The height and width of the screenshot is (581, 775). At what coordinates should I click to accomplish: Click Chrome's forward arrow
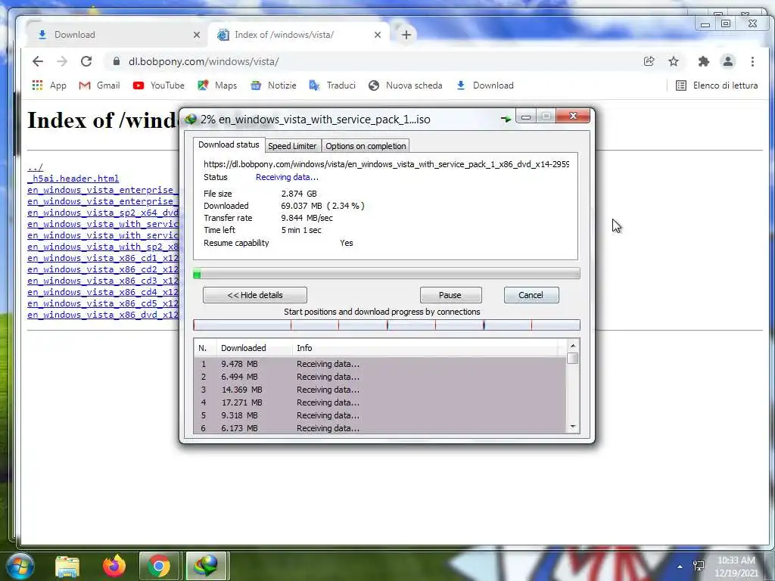tap(62, 61)
